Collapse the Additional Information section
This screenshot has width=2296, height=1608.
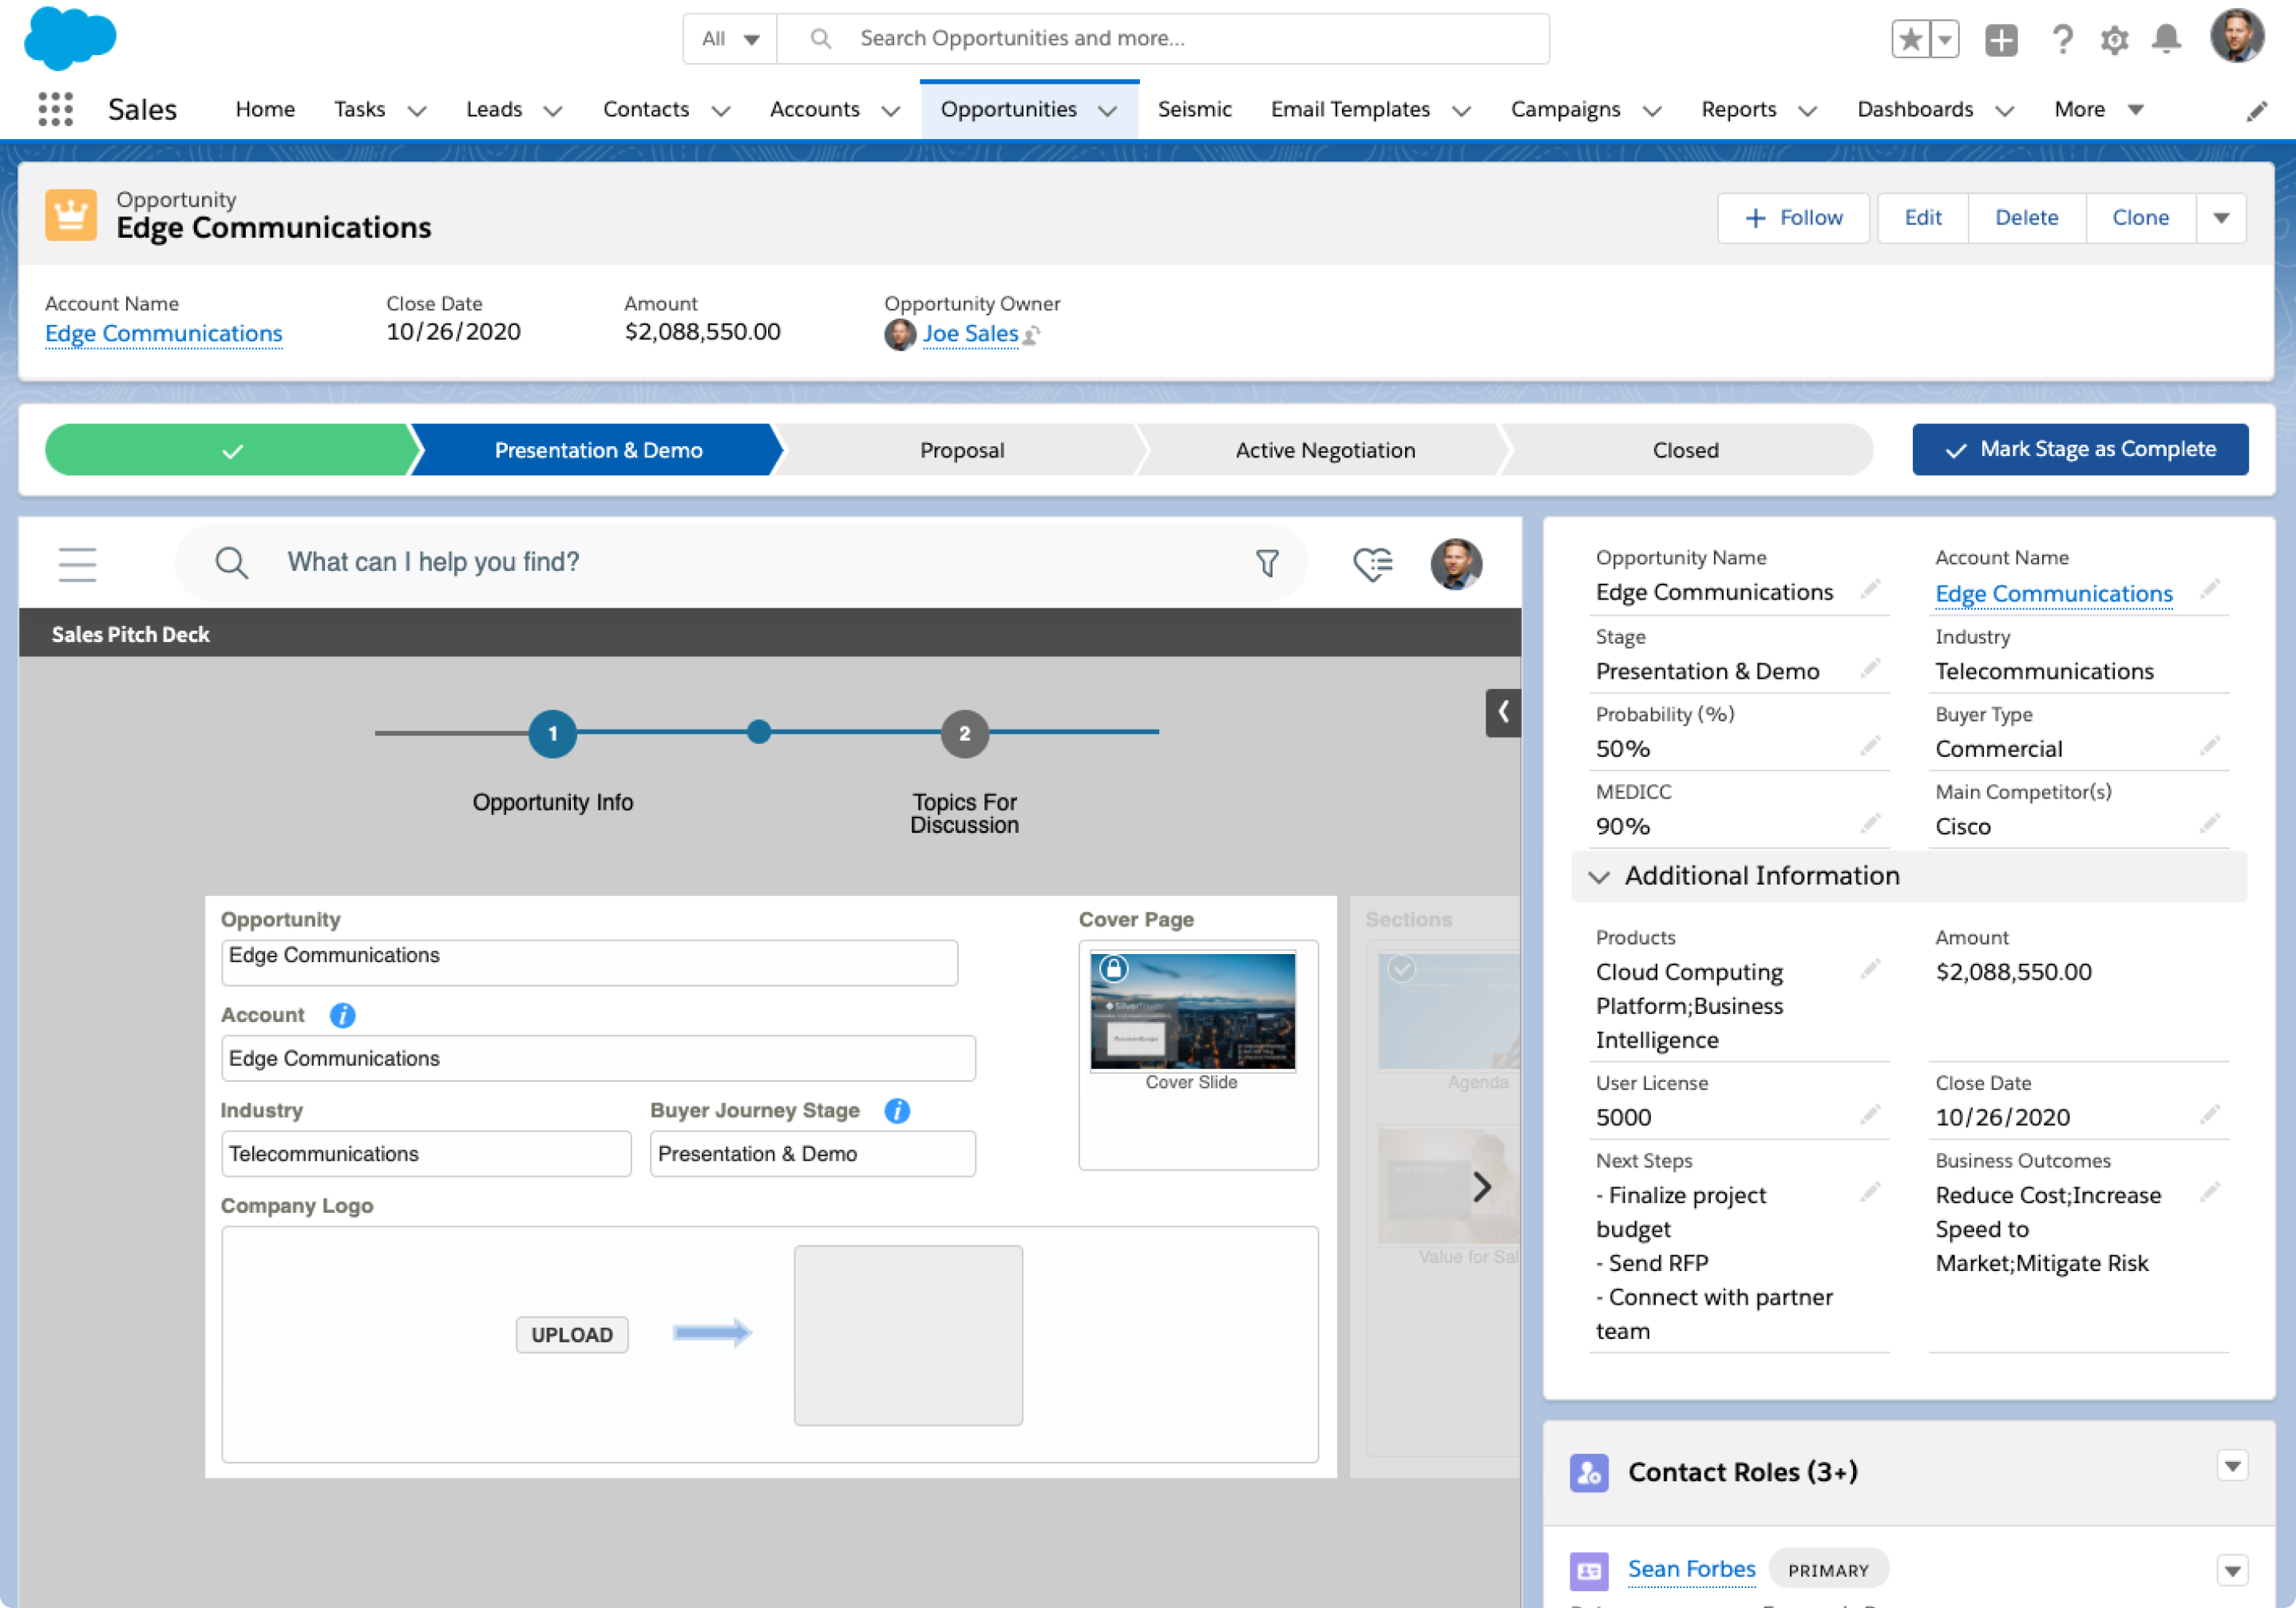(x=1600, y=875)
